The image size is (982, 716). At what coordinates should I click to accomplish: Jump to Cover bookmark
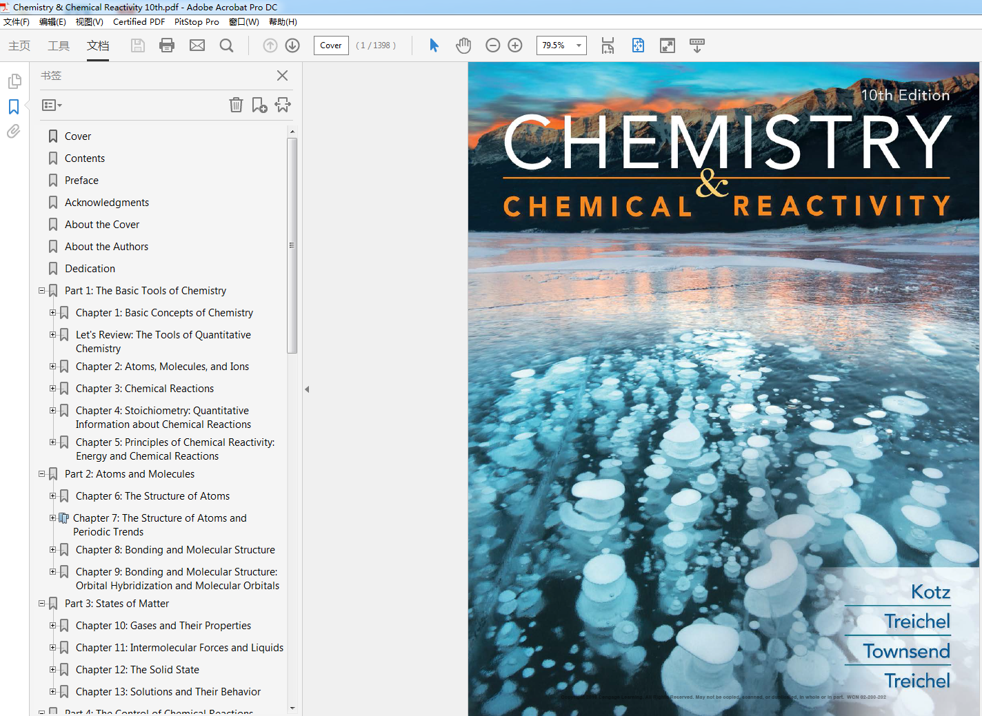[78, 136]
